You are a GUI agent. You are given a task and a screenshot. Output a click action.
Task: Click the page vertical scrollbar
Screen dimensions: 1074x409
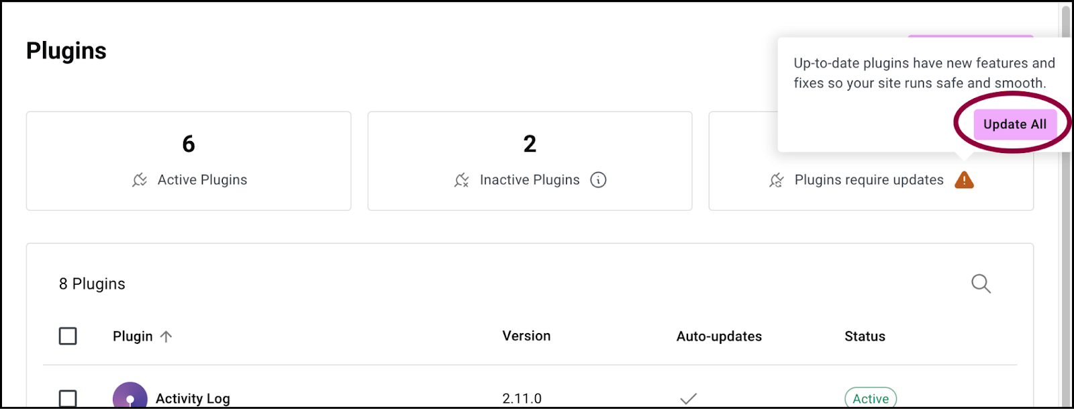point(1065,201)
